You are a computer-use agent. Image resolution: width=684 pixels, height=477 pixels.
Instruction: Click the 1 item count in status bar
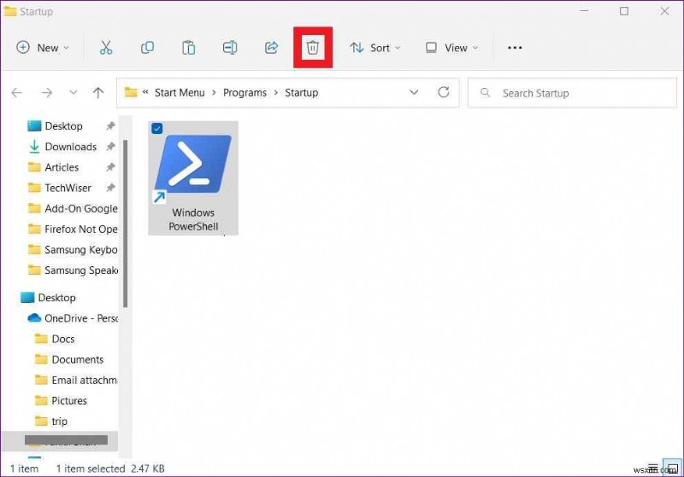24,468
